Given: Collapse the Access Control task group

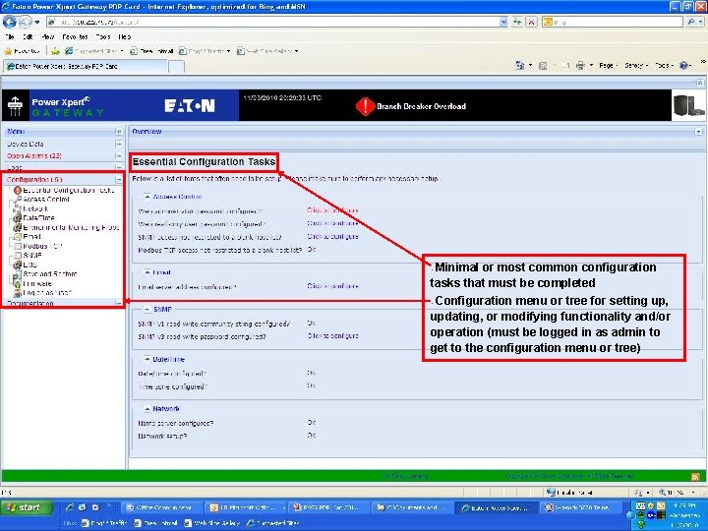Looking at the screenshot, I should pyautogui.click(x=147, y=197).
